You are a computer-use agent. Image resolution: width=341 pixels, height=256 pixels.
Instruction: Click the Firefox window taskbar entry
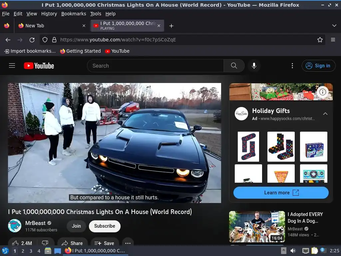[95, 251]
